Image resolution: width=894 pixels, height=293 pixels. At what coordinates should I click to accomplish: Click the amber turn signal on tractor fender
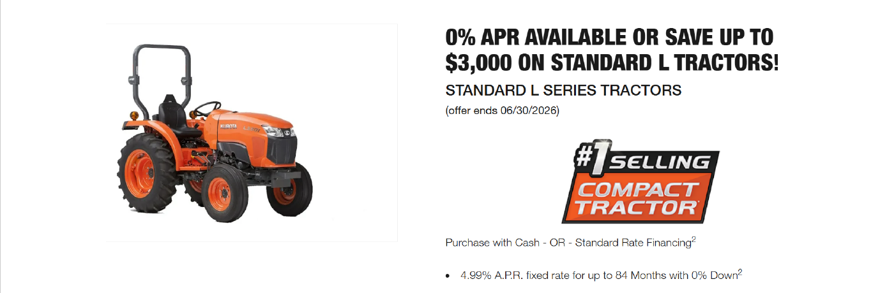coord(134,113)
